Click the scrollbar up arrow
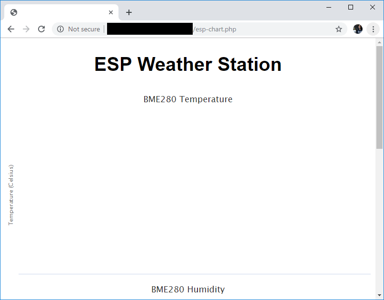Image resolution: width=384 pixels, height=300 pixels. (379, 42)
